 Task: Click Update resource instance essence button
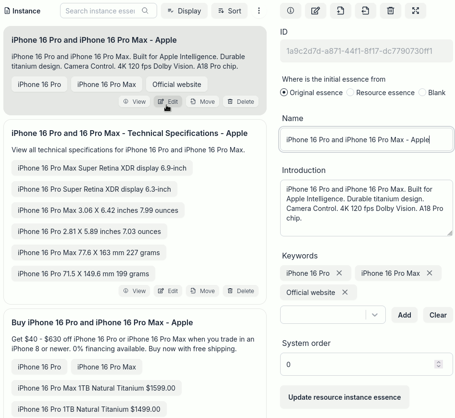344,397
